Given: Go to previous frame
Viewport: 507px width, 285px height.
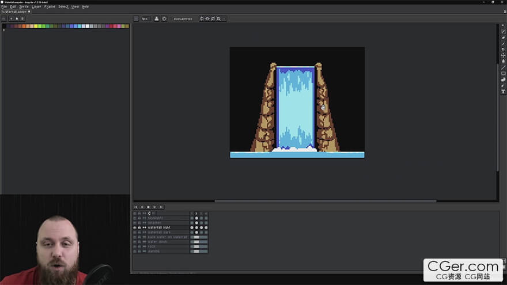Looking at the screenshot, I should point(142,207).
